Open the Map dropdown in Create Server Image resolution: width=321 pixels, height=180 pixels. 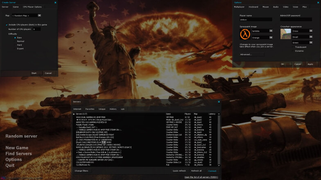coord(39,16)
